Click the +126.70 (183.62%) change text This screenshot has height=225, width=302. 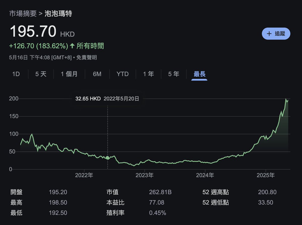point(39,46)
